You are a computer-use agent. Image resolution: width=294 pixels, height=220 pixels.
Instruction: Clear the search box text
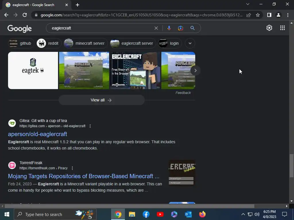click(156, 28)
